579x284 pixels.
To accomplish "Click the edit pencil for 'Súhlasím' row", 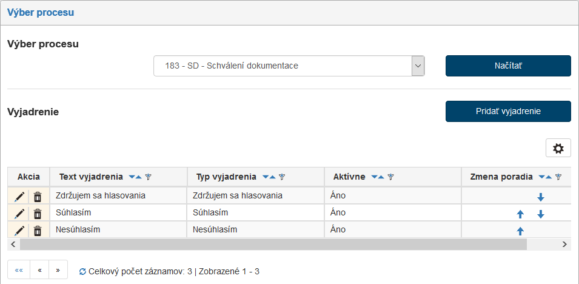I will click(20, 214).
